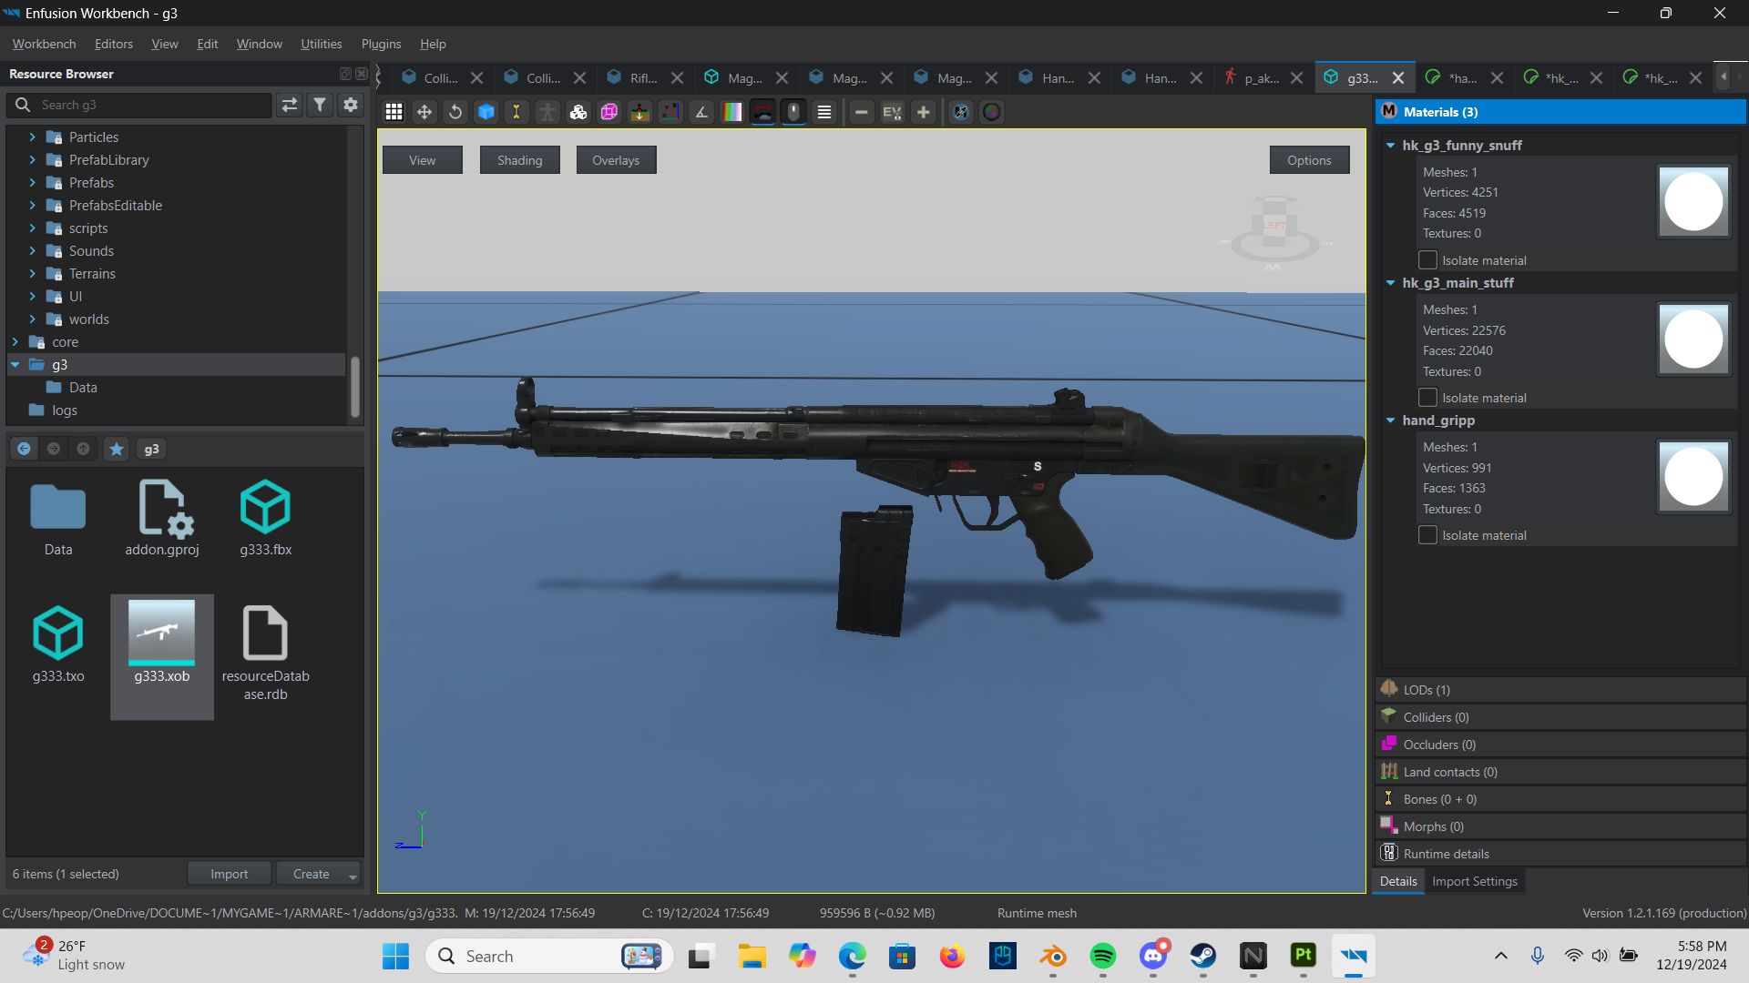Viewport: 1749px width, 983px height.
Task: Switch to the Import Settings tab
Action: [x=1474, y=881]
